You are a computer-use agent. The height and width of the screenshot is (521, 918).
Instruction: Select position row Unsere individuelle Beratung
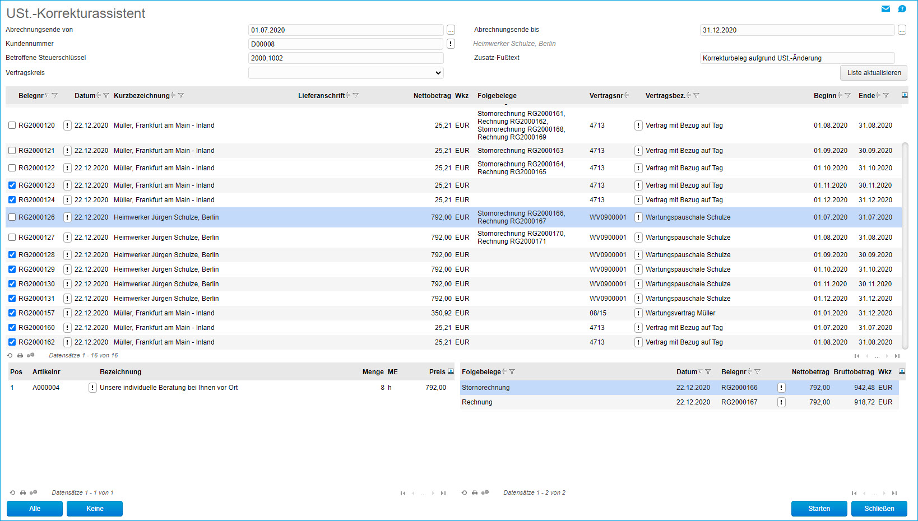[230, 388]
